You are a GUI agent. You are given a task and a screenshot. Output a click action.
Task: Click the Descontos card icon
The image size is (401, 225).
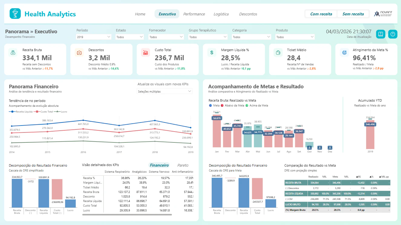[79, 53]
